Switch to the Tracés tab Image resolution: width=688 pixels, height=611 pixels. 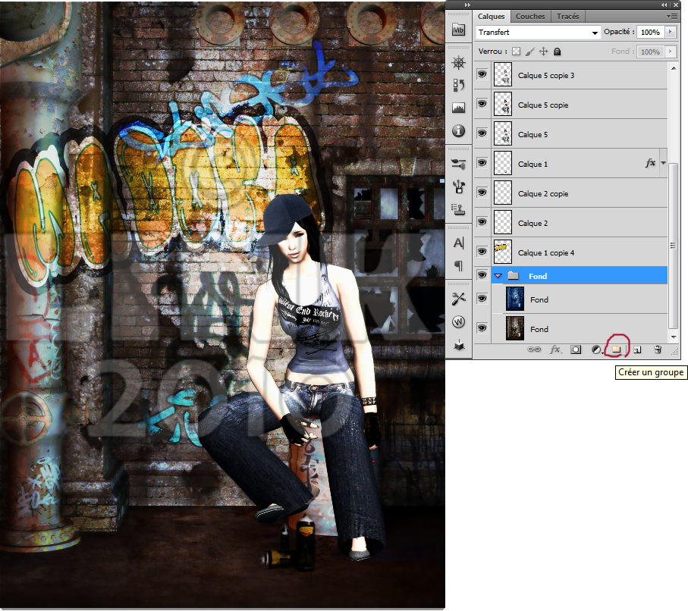[x=567, y=16]
